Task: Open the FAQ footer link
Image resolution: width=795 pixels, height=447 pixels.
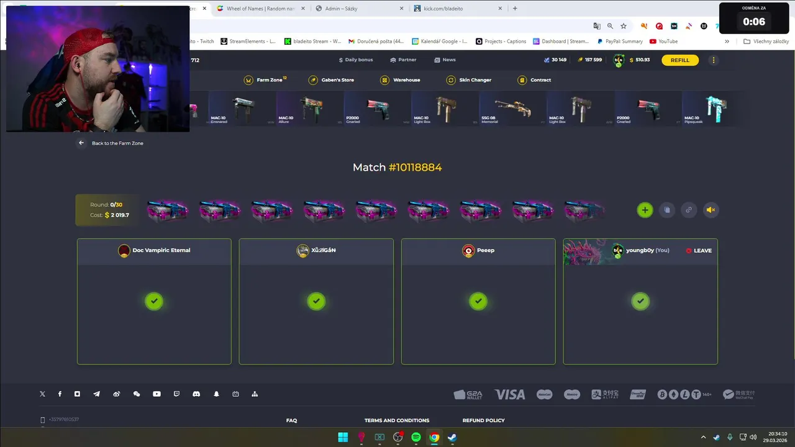Action: (x=292, y=421)
